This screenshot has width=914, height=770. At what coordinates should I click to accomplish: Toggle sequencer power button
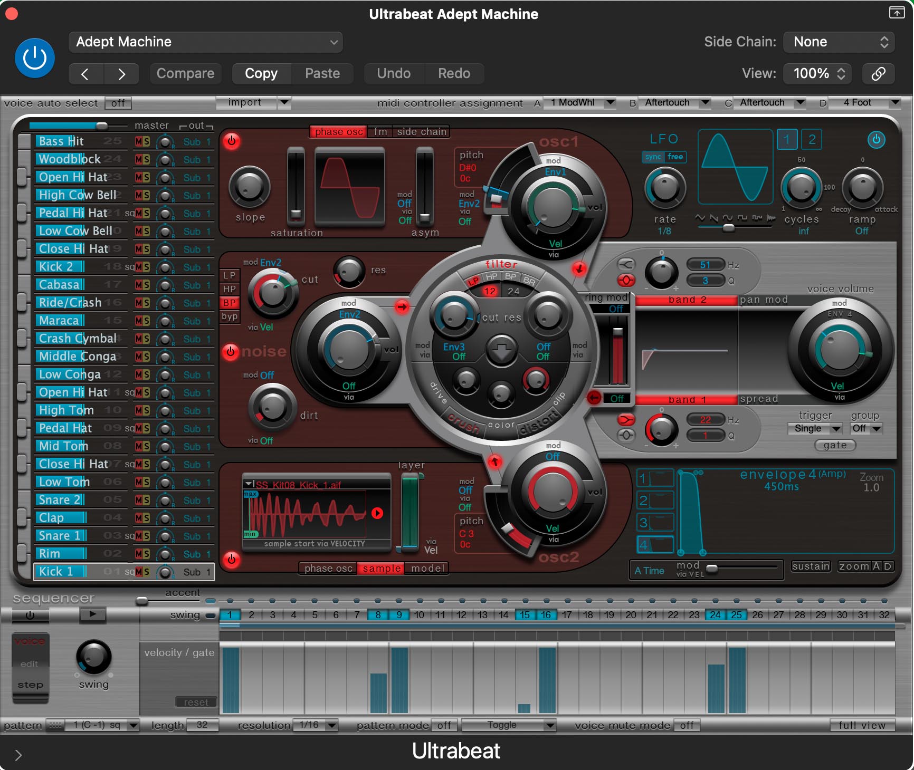click(x=30, y=615)
